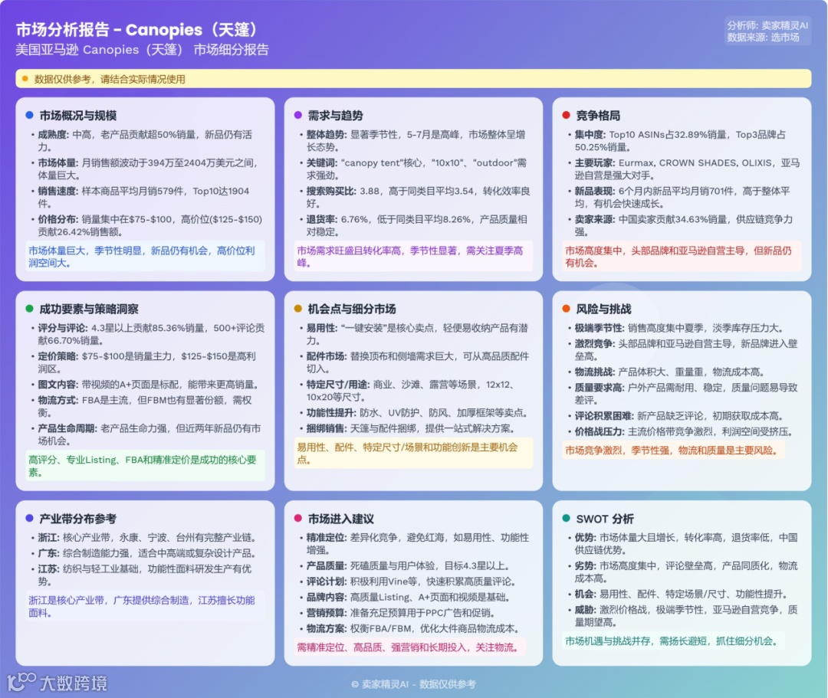Select the 市场进入建议 card heading
Screen dimensions: 828x698
(340, 519)
